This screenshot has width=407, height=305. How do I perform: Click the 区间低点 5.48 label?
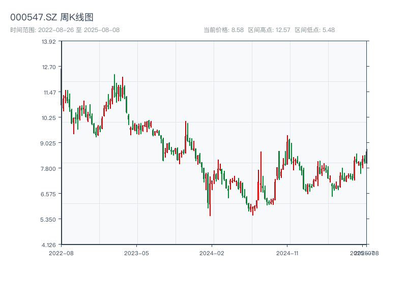pyautogui.click(x=314, y=30)
